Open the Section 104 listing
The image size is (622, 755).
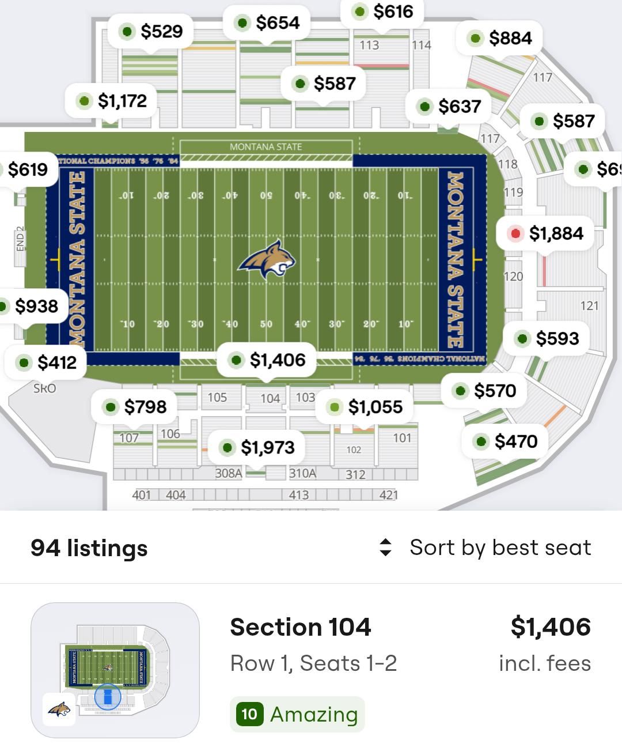(x=300, y=627)
